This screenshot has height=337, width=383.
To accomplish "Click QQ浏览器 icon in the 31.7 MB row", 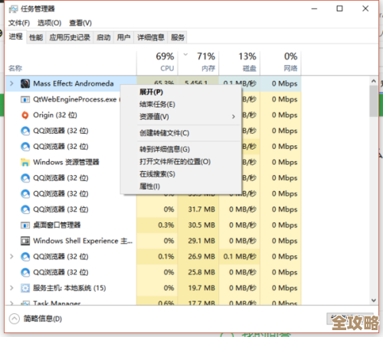I will click(x=25, y=209).
